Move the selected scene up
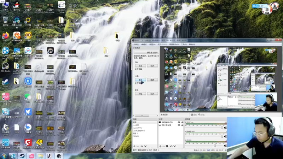283x159 pixels. (142, 146)
